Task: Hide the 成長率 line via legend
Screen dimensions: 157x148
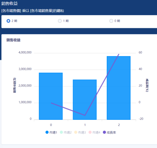Action: pyautogui.click(x=109, y=132)
